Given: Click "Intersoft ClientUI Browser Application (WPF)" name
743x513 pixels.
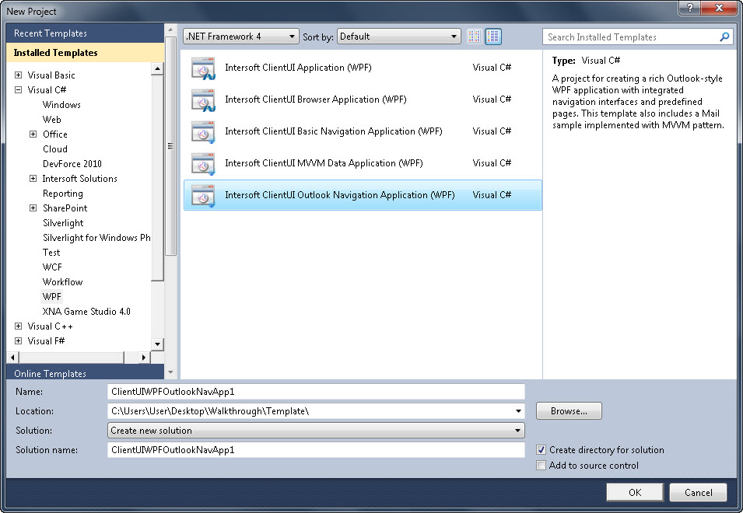Looking at the screenshot, I should 316,99.
